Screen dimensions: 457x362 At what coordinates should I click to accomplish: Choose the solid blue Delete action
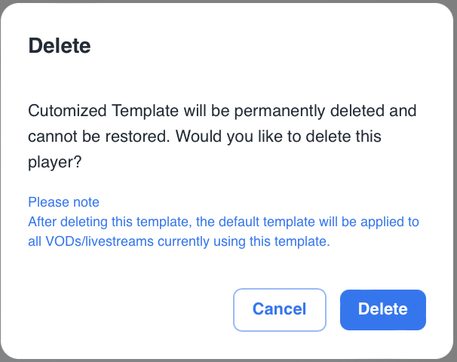click(x=382, y=309)
